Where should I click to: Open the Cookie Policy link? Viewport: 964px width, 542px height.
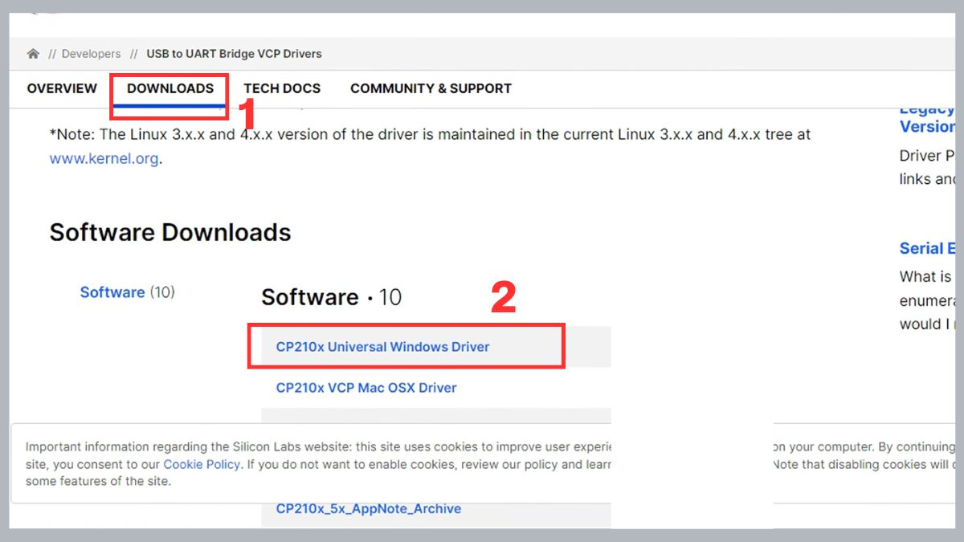(x=202, y=464)
